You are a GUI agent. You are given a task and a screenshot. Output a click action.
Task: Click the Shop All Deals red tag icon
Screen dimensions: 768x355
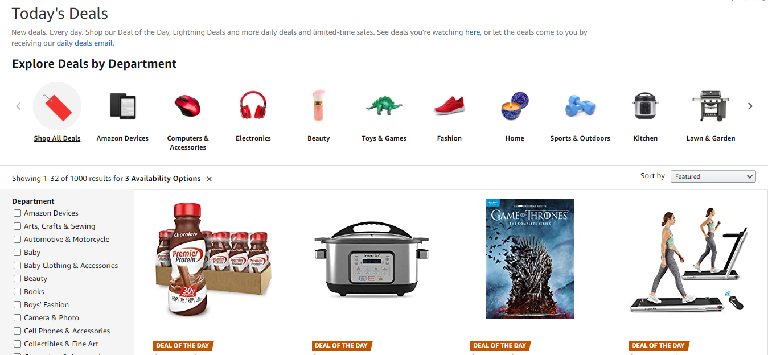tap(57, 106)
